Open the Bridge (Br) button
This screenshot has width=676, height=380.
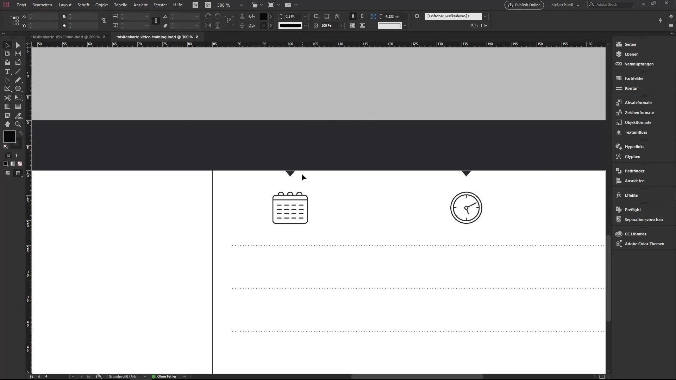(195, 5)
